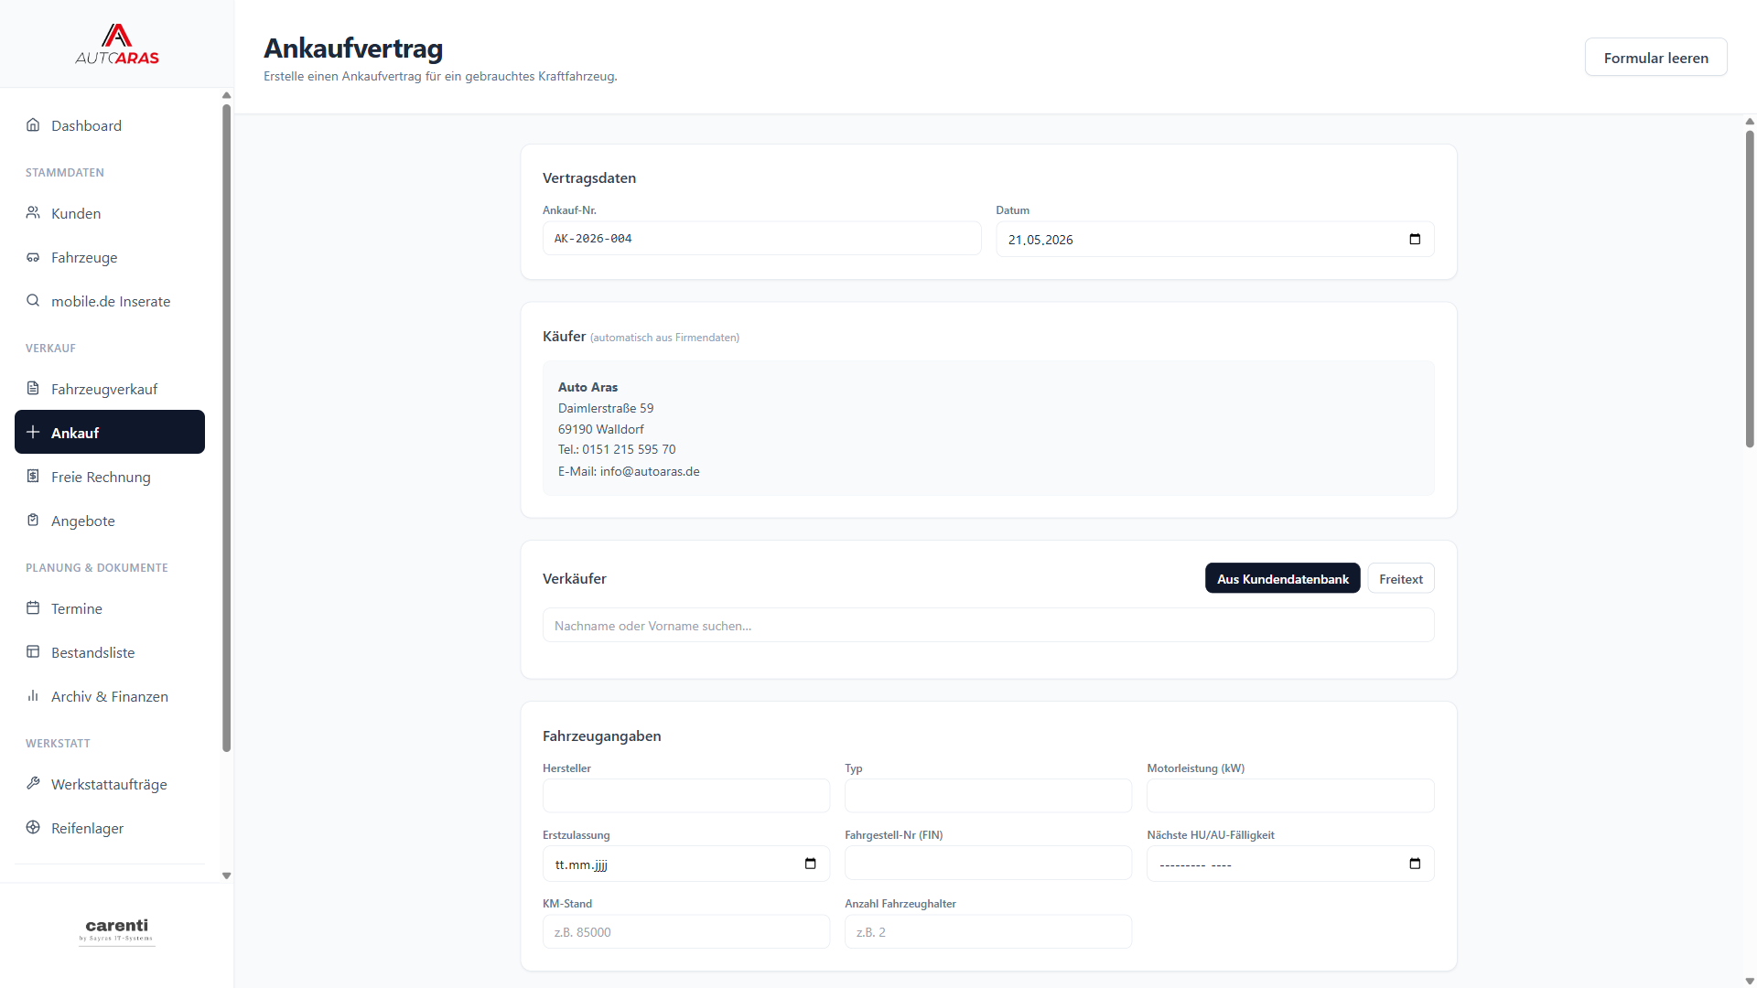Click the sidebar scrollbar up arrow
1757x988 pixels.
click(x=227, y=95)
